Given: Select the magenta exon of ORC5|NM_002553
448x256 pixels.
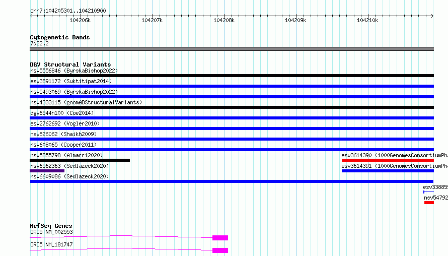Looking at the screenshot, I should click(220, 238).
